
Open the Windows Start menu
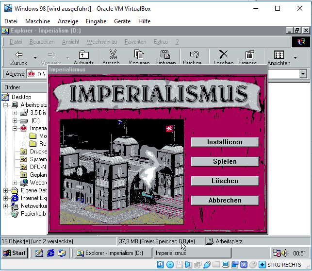[x=15, y=253]
